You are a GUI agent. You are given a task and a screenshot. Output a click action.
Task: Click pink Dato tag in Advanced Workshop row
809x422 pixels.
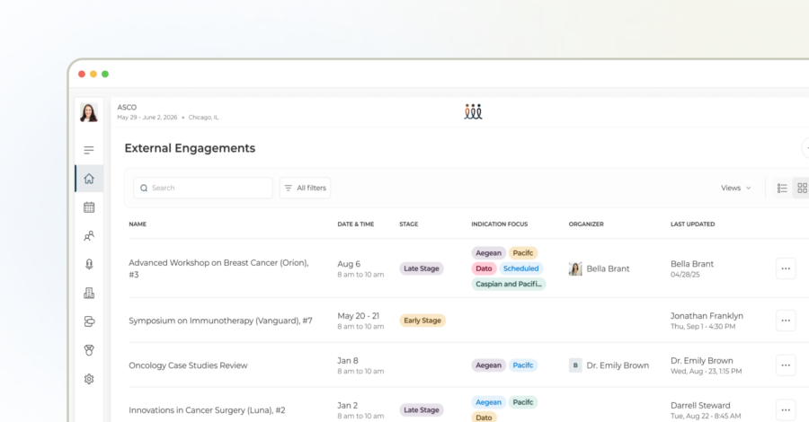tap(484, 268)
